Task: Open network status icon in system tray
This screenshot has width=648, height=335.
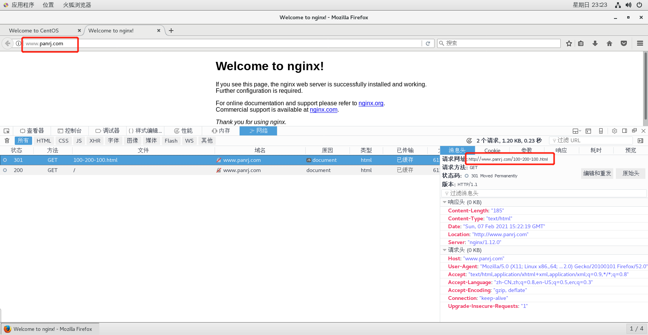Action: [x=618, y=5]
